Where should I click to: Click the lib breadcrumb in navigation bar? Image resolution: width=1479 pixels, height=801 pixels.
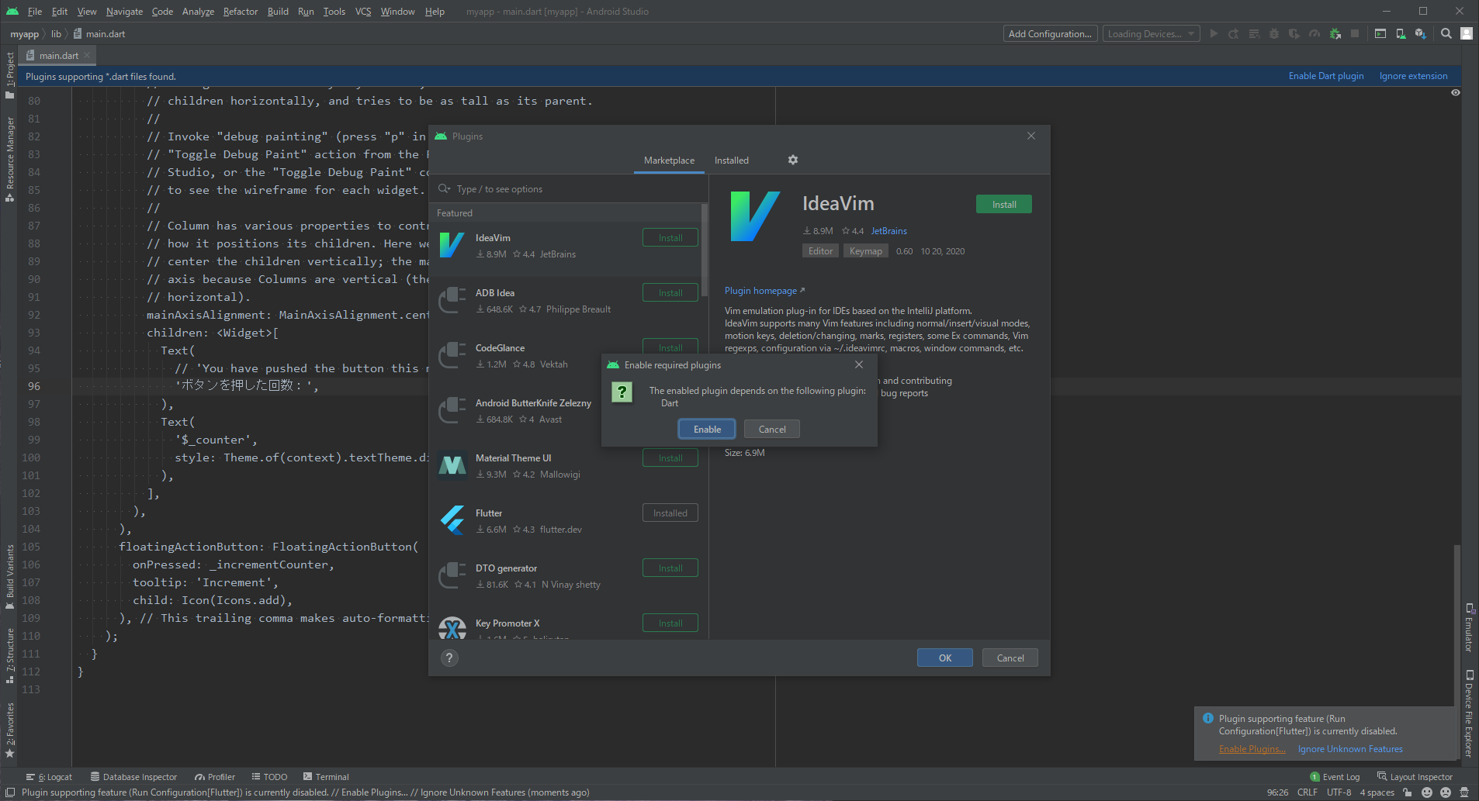click(56, 34)
